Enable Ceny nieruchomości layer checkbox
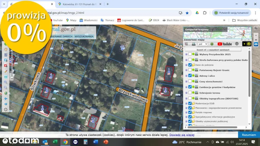The height and width of the screenshot is (146, 260). [190, 81]
